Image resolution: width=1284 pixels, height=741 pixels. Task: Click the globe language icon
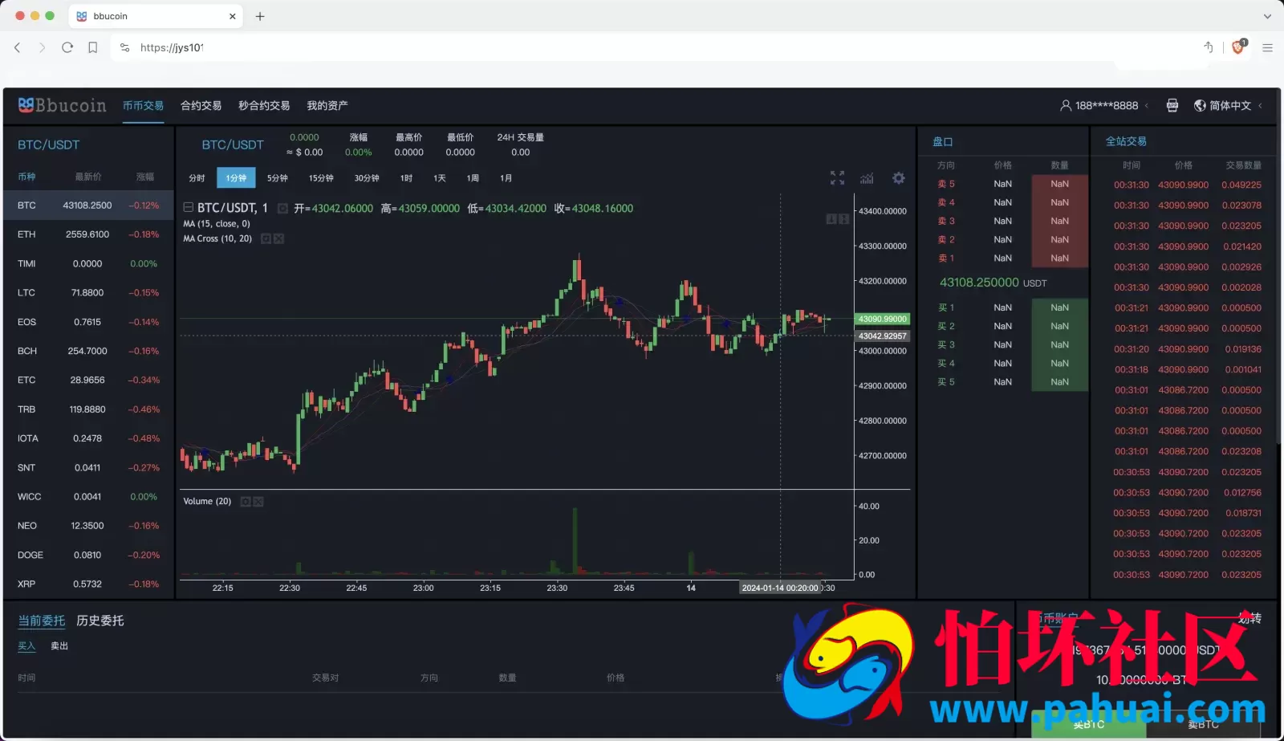point(1200,105)
